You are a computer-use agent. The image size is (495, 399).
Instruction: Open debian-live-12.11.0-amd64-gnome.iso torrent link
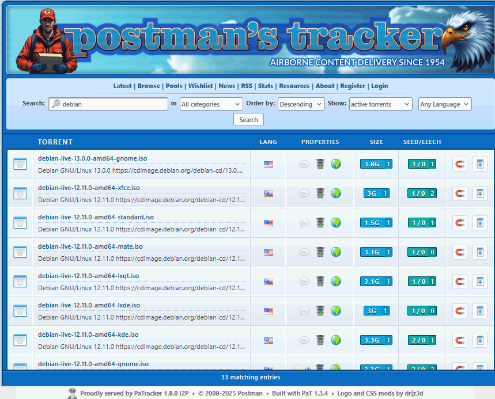click(x=93, y=364)
